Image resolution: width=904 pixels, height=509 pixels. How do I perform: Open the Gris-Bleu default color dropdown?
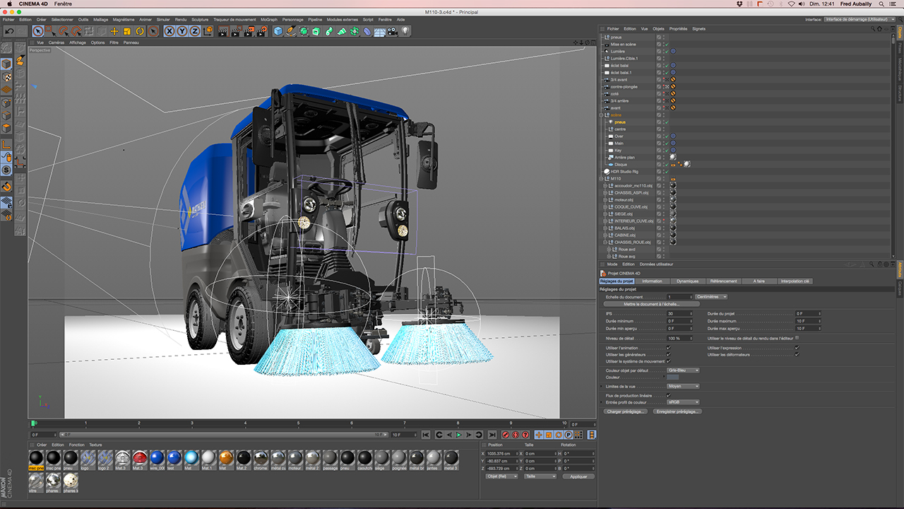[x=683, y=370]
